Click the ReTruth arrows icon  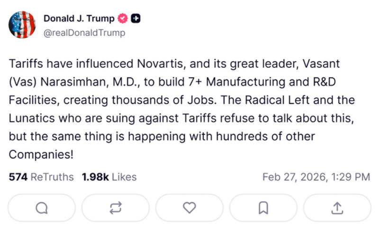tap(116, 208)
